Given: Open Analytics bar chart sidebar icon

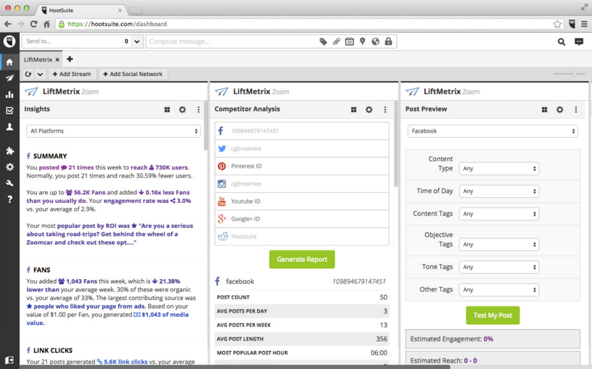Looking at the screenshot, I should click(9, 94).
